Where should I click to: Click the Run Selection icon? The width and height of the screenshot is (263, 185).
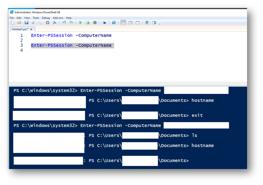(x=87, y=23)
